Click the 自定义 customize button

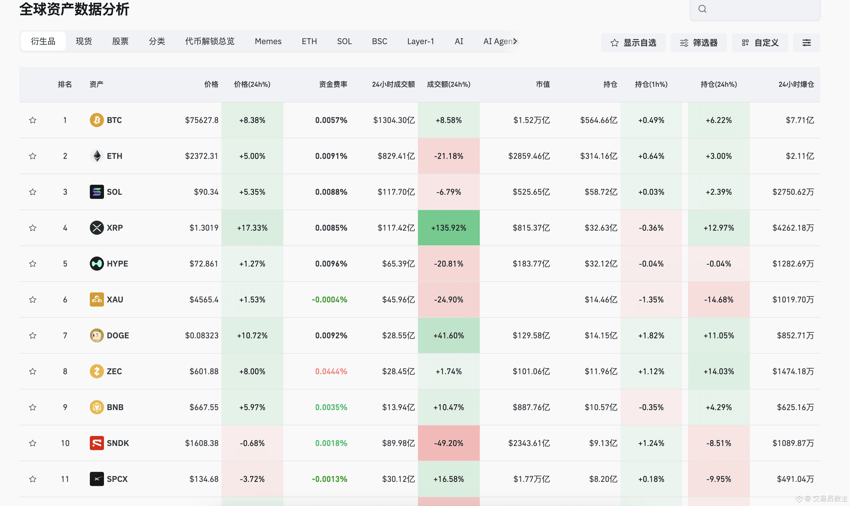coord(760,43)
